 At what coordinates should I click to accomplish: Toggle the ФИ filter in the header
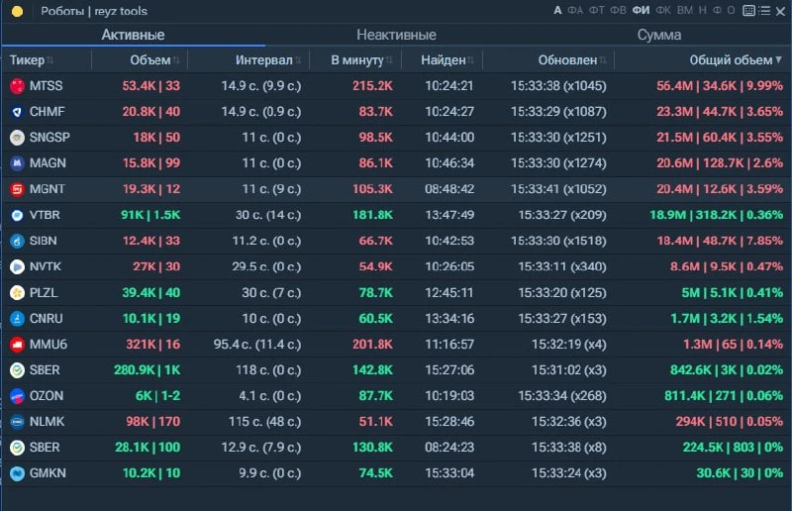coord(641,11)
